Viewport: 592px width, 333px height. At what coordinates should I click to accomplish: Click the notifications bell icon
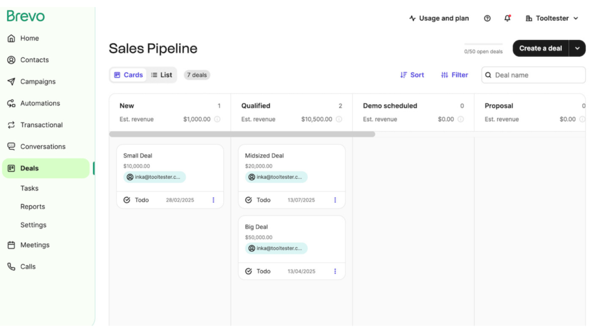tap(507, 18)
